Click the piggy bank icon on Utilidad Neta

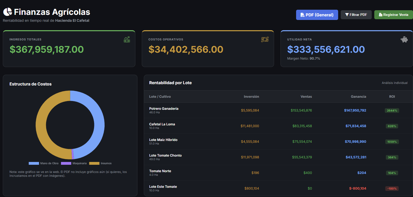point(404,39)
